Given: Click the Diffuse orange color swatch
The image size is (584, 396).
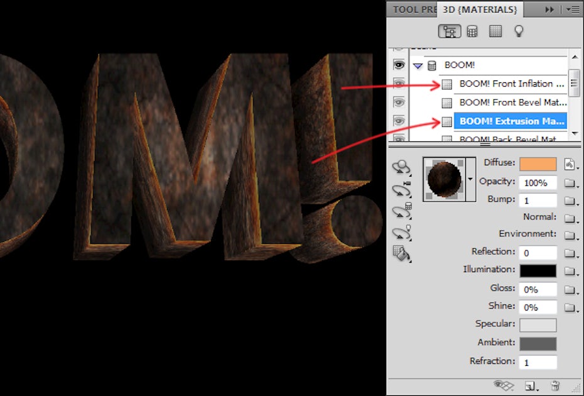Looking at the screenshot, I should (538, 164).
